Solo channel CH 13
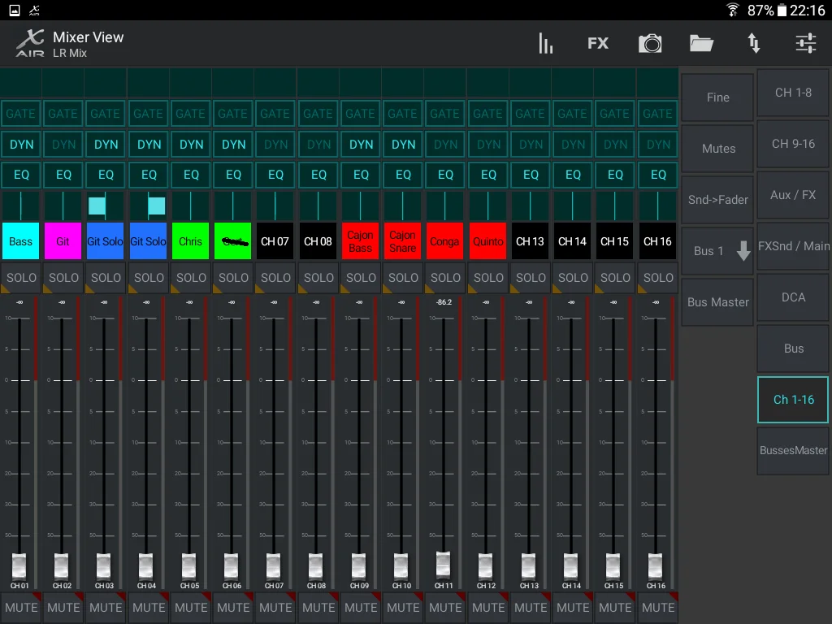This screenshot has height=624, width=832. pos(531,278)
